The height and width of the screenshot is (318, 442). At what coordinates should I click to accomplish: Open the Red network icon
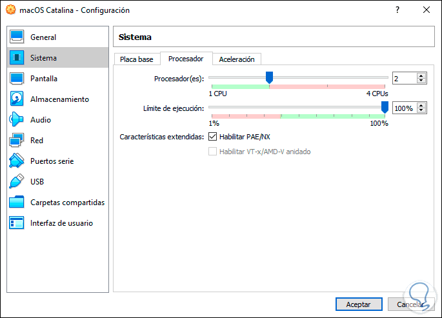[x=17, y=140]
